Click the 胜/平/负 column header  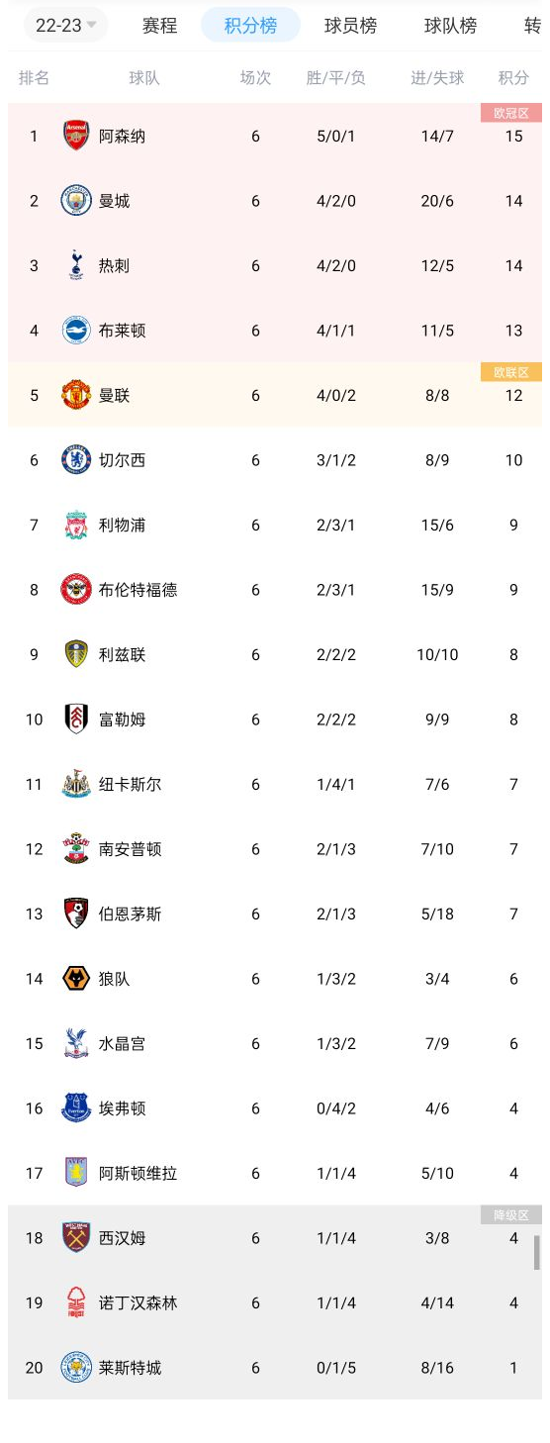tap(335, 77)
